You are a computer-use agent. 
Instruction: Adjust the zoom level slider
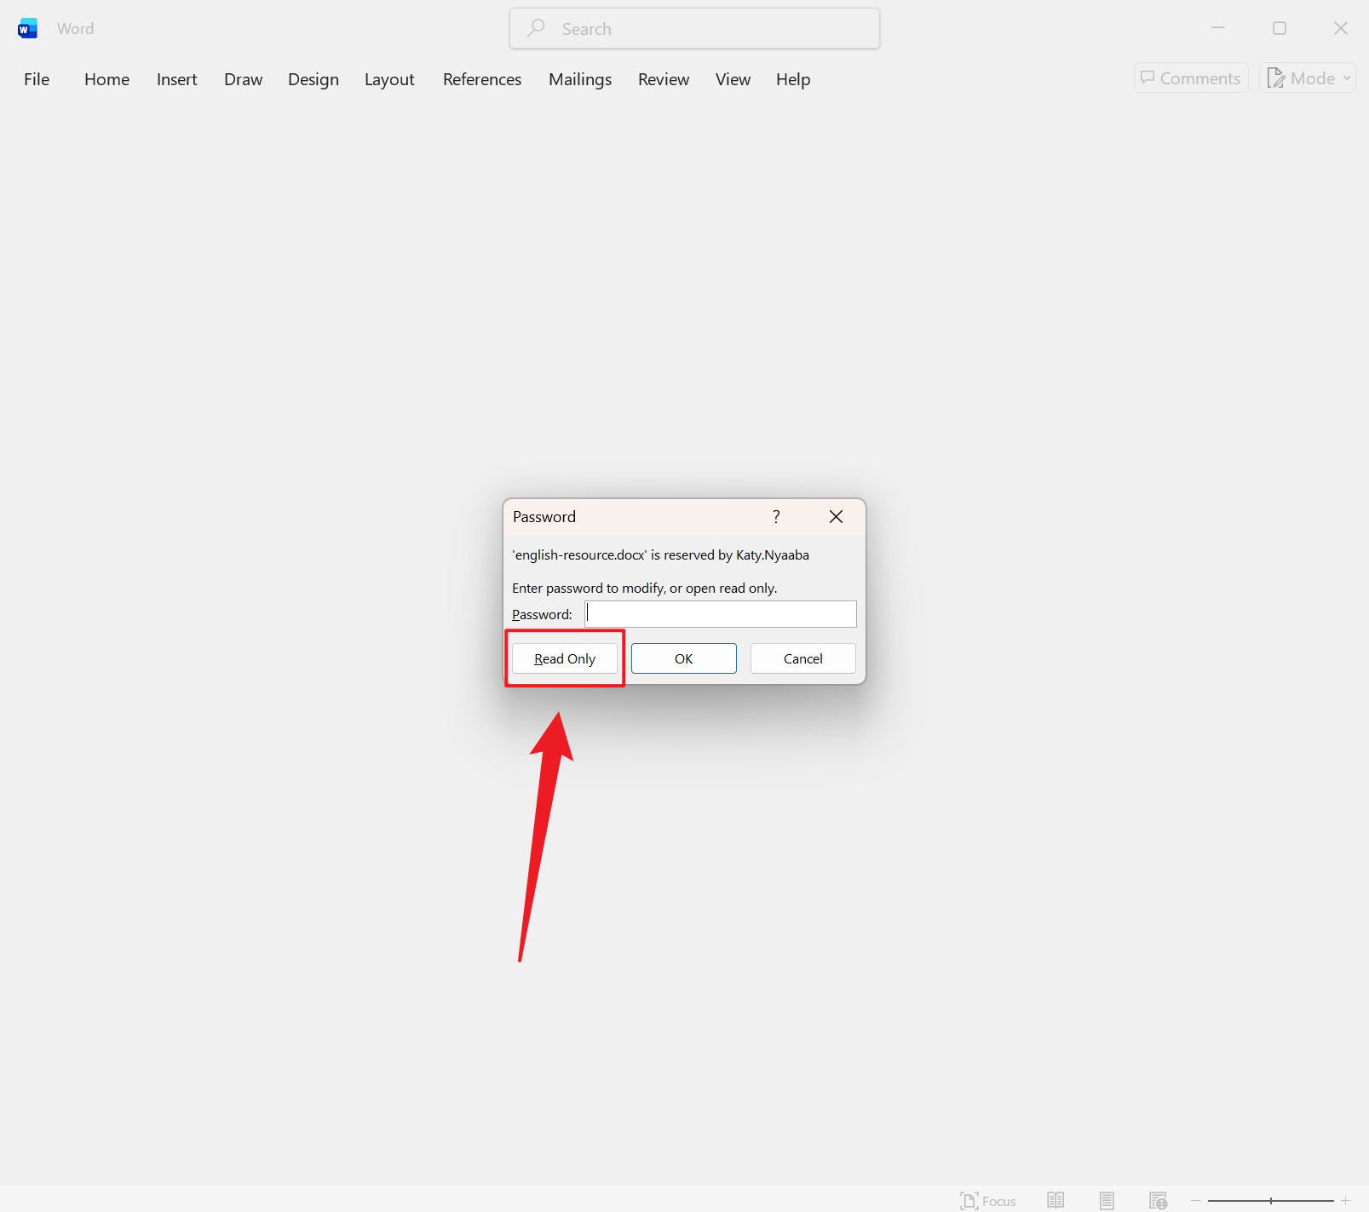1269,1200
